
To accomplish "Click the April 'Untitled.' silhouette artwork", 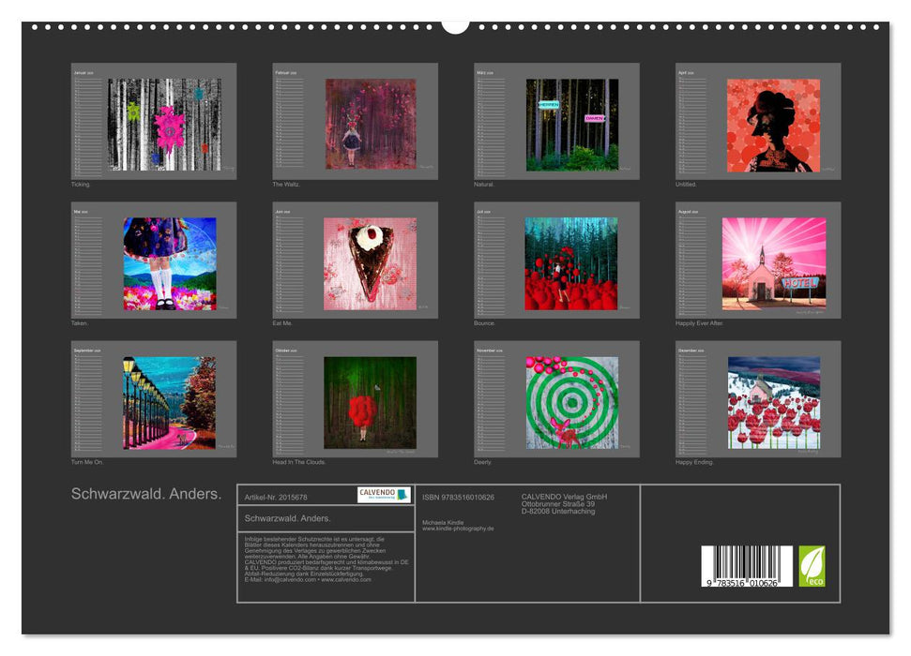I will pos(773,125).
